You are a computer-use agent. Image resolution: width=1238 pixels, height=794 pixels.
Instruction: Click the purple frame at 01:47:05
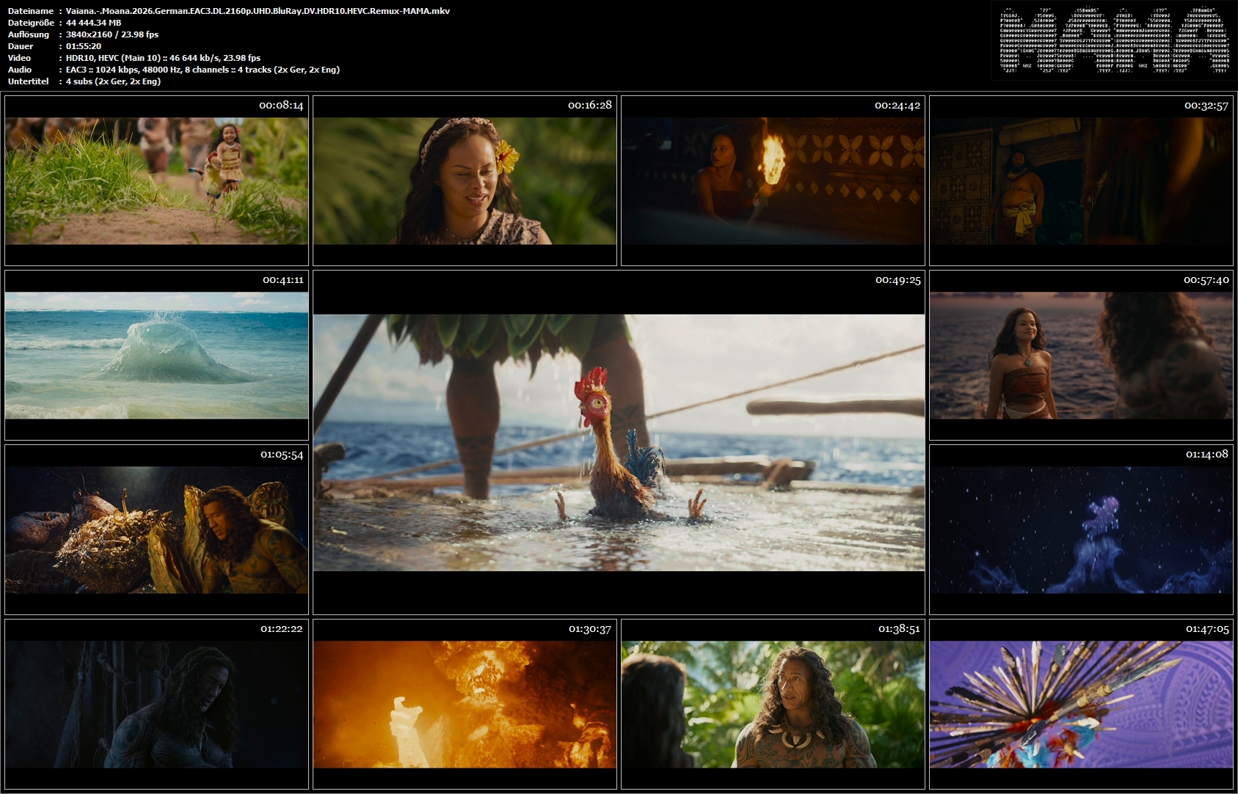1081,704
